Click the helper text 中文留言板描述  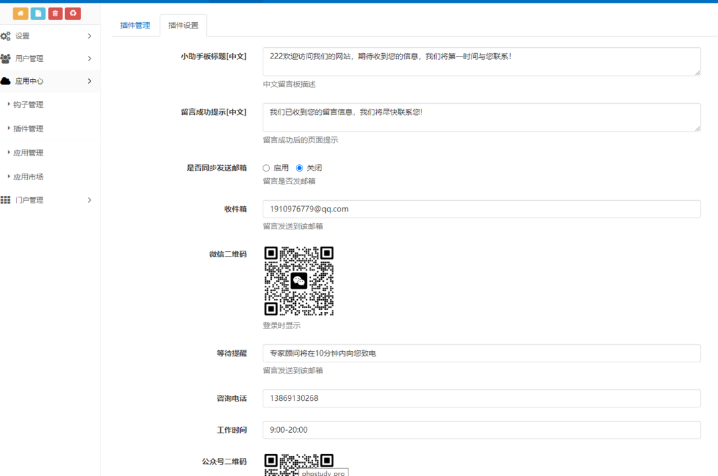point(289,84)
